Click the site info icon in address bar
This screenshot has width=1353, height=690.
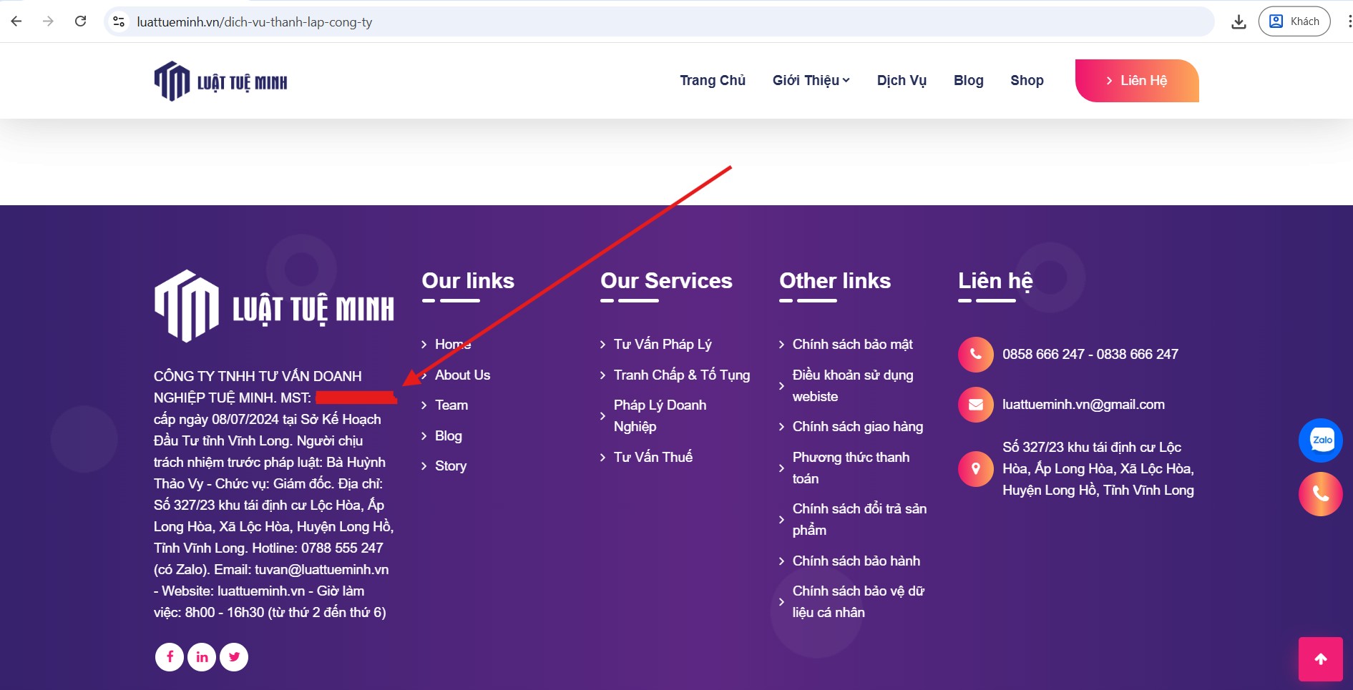(119, 21)
